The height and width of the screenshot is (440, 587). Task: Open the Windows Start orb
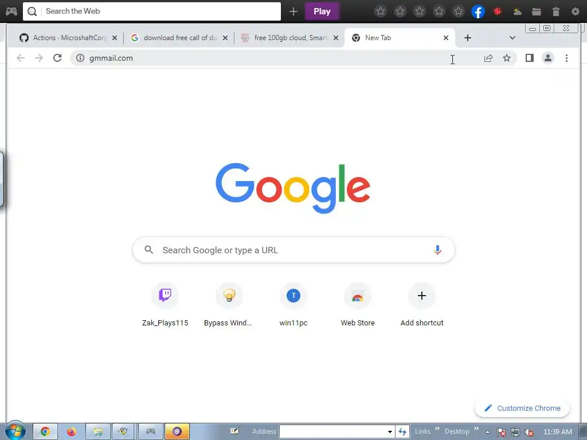(15, 431)
